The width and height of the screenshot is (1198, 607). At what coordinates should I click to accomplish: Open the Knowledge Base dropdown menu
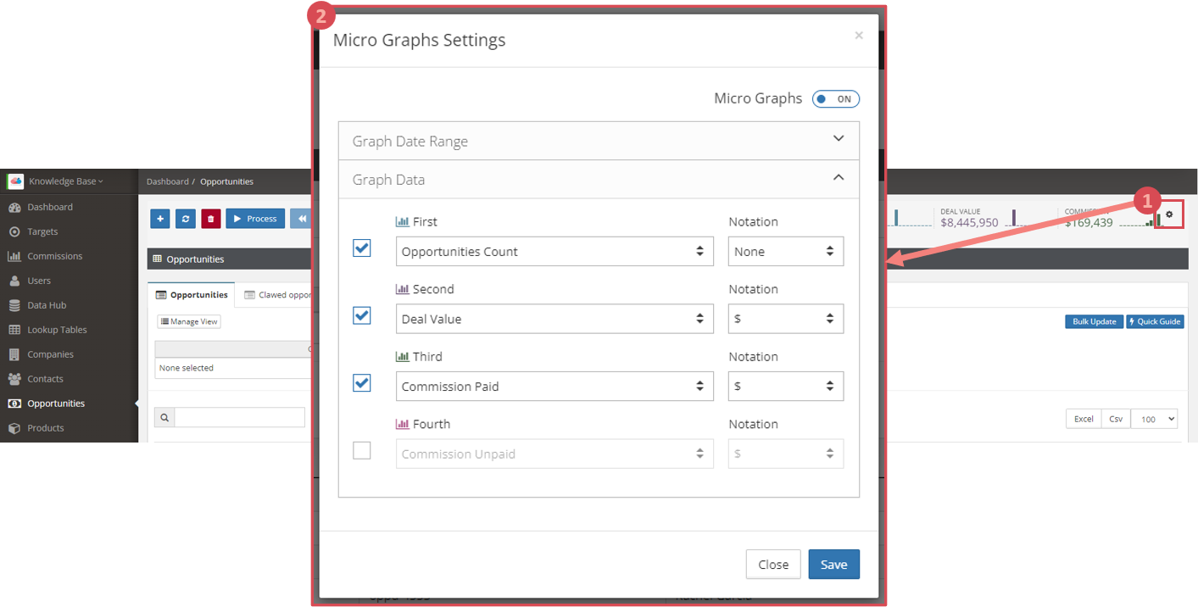pyautogui.click(x=65, y=181)
